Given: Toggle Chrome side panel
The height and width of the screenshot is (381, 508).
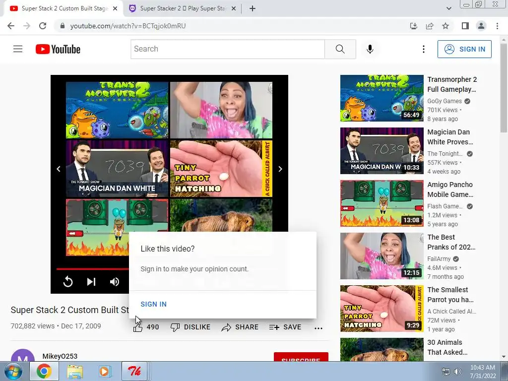Looking at the screenshot, I should tap(465, 26).
